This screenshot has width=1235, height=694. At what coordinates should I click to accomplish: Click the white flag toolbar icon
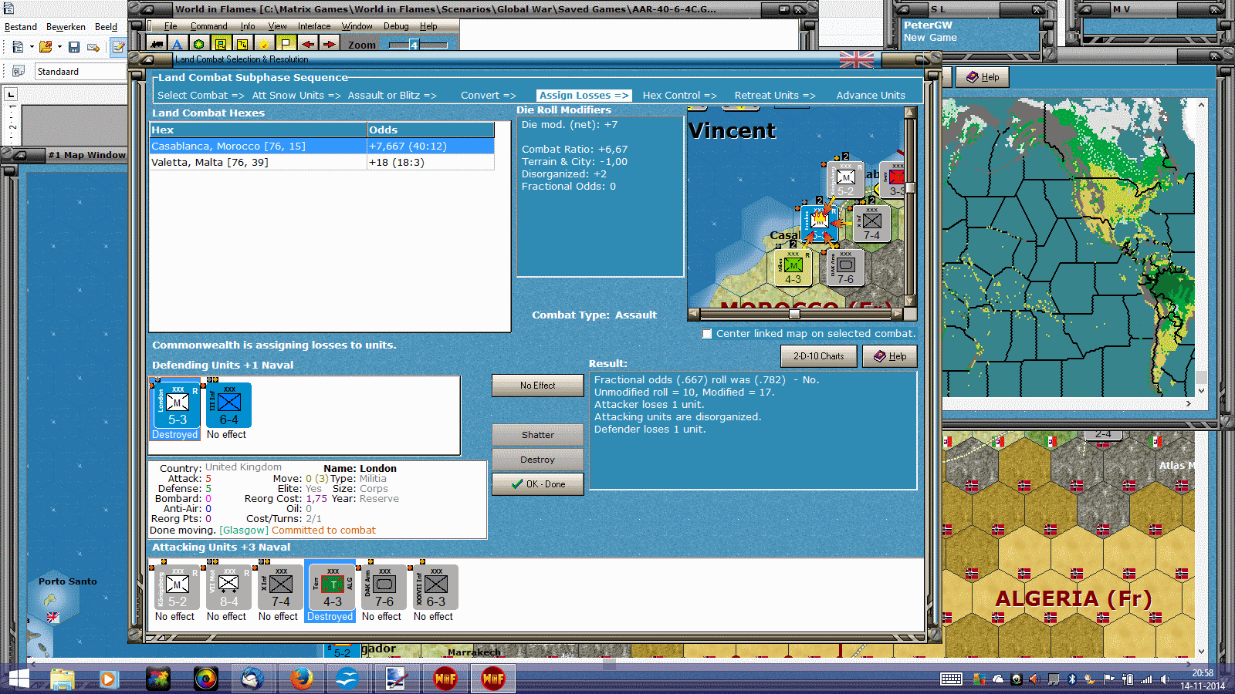point(286,45)
